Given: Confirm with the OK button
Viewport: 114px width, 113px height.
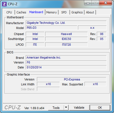Looking at the screenshot, I should coord(100,108).
